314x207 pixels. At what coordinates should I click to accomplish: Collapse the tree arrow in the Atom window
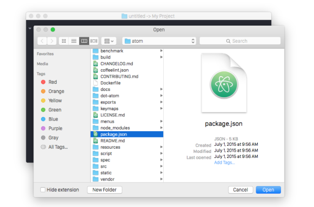tap(30, 28)
